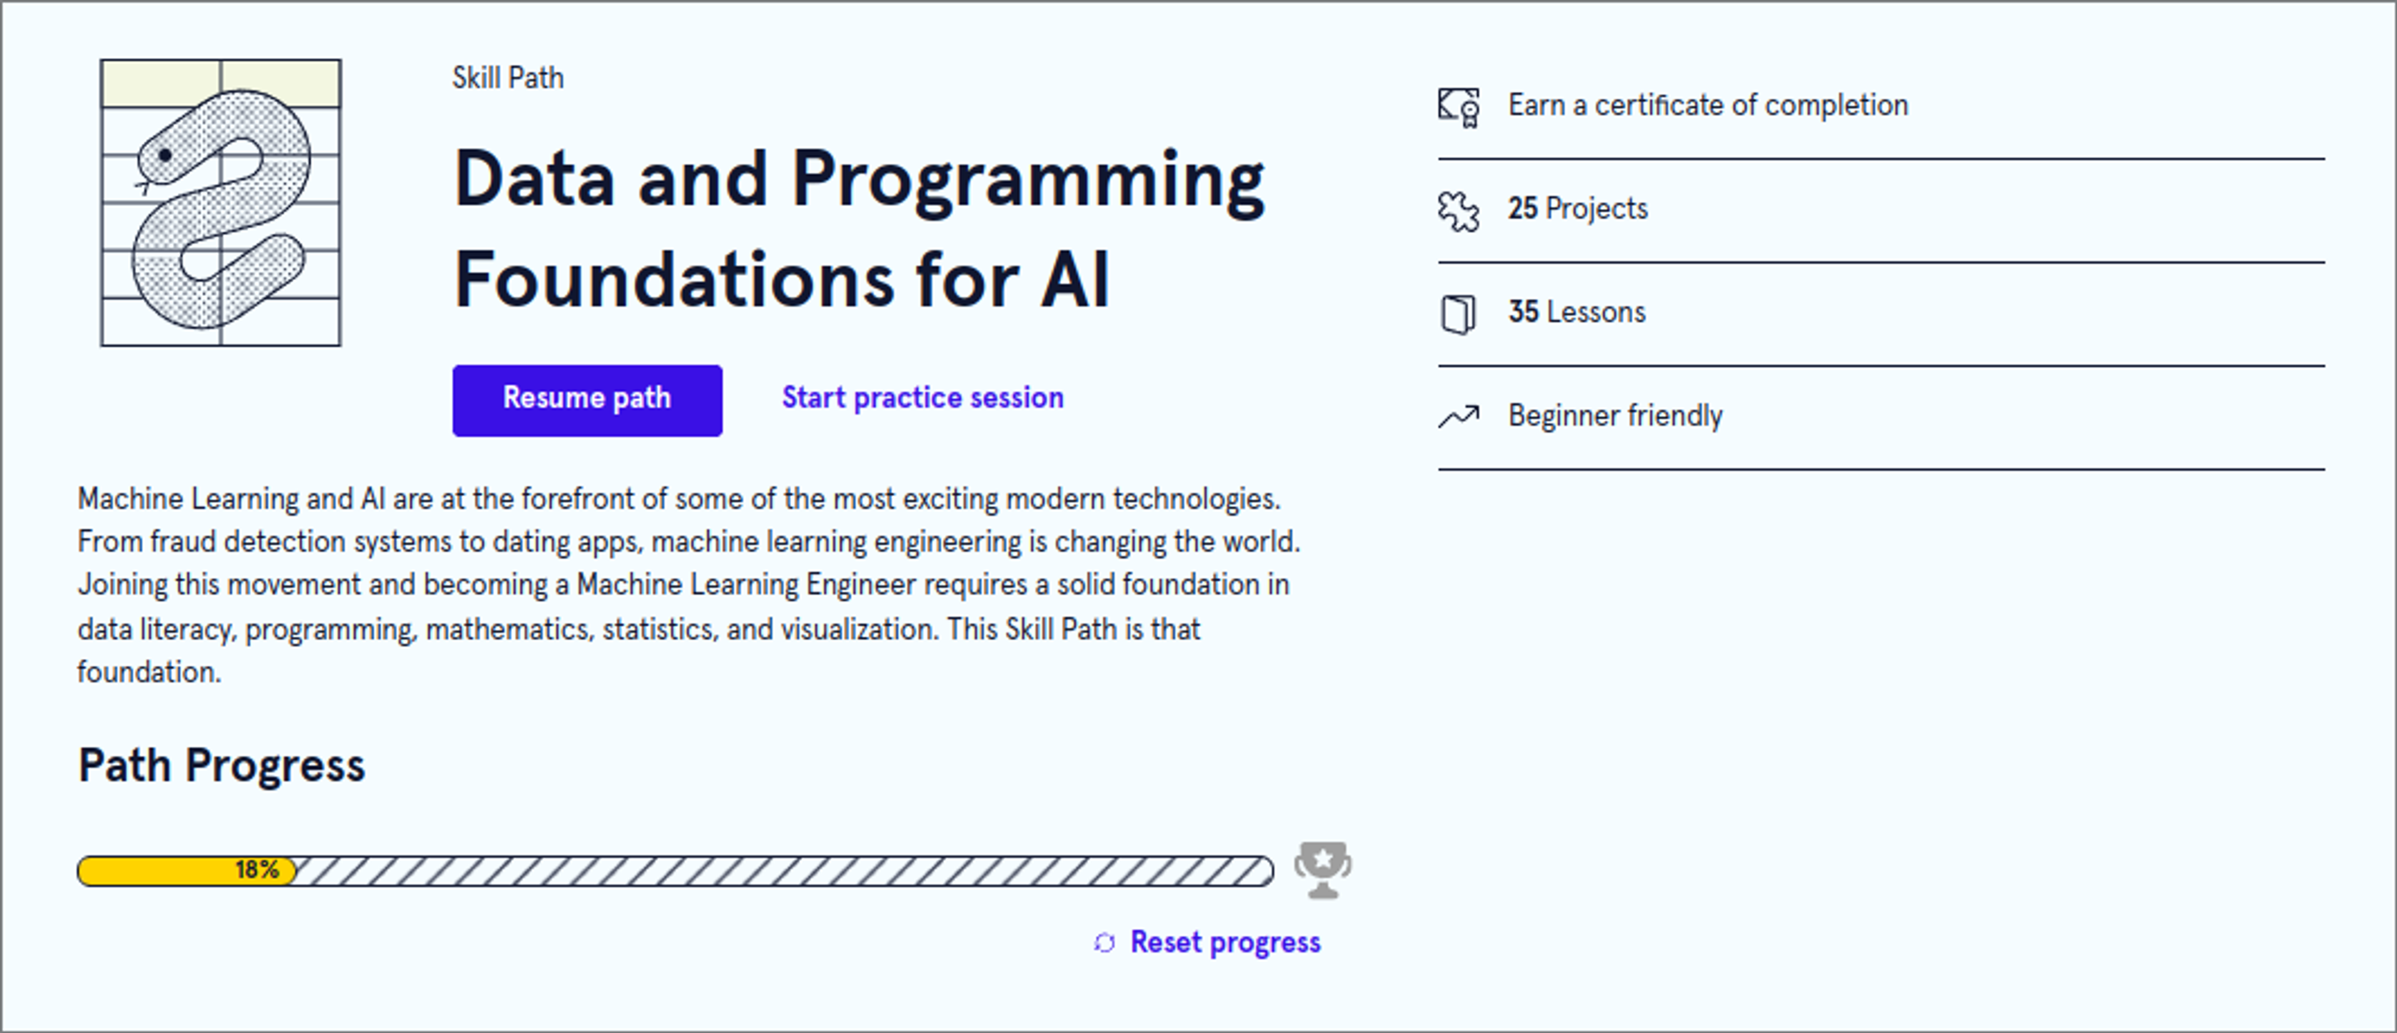Click the Beginner friendly label
2397x1033 pixels.
point(1614,415)
